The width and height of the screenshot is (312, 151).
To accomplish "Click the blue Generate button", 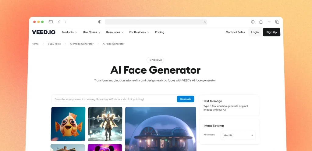I will [x=186, y=99].
